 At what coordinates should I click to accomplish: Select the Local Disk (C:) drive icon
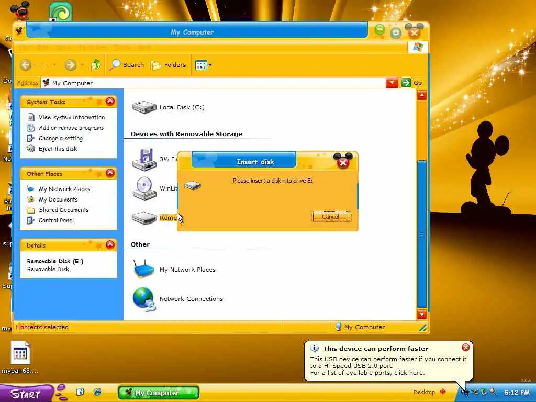[x=144, y=107]
